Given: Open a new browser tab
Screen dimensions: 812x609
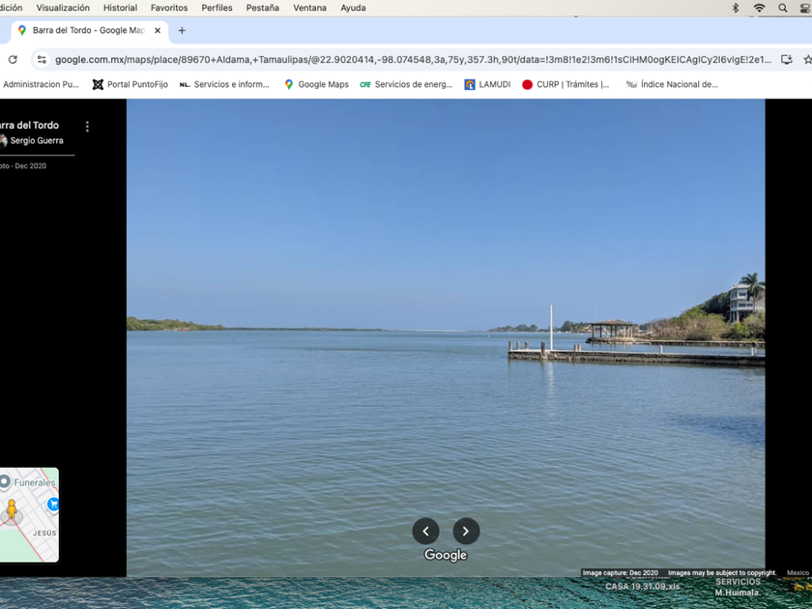Looking at the screenshot, I should coord(182,31).
